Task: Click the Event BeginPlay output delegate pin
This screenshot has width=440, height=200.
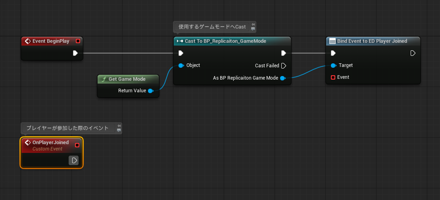Action: [x=78, y=41]
